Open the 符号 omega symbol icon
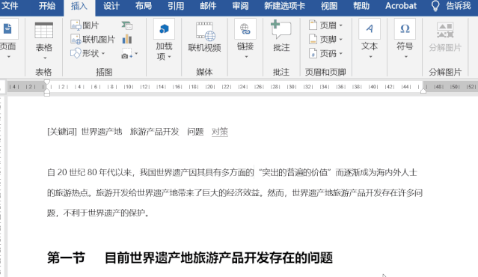The height and width of the screenshot is (277, 478). (405, 29)
